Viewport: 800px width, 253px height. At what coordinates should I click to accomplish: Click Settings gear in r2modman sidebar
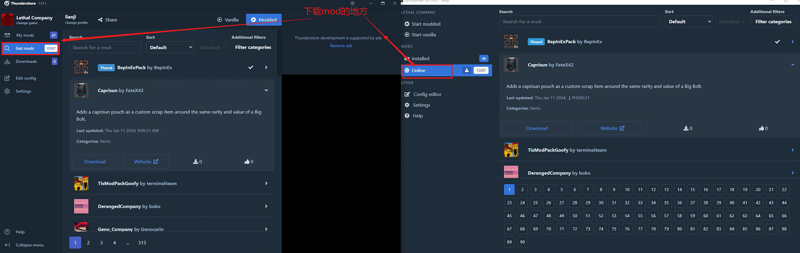coord(407,105)
